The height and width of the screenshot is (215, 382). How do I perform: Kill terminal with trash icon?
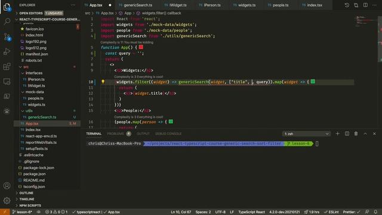(x=356, y=134)
